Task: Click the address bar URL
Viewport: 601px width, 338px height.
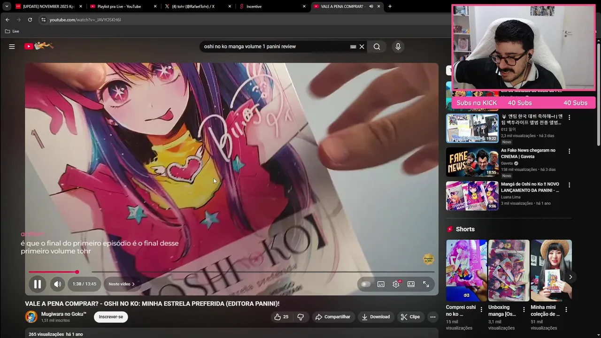Action: click(x=85, y=20)
